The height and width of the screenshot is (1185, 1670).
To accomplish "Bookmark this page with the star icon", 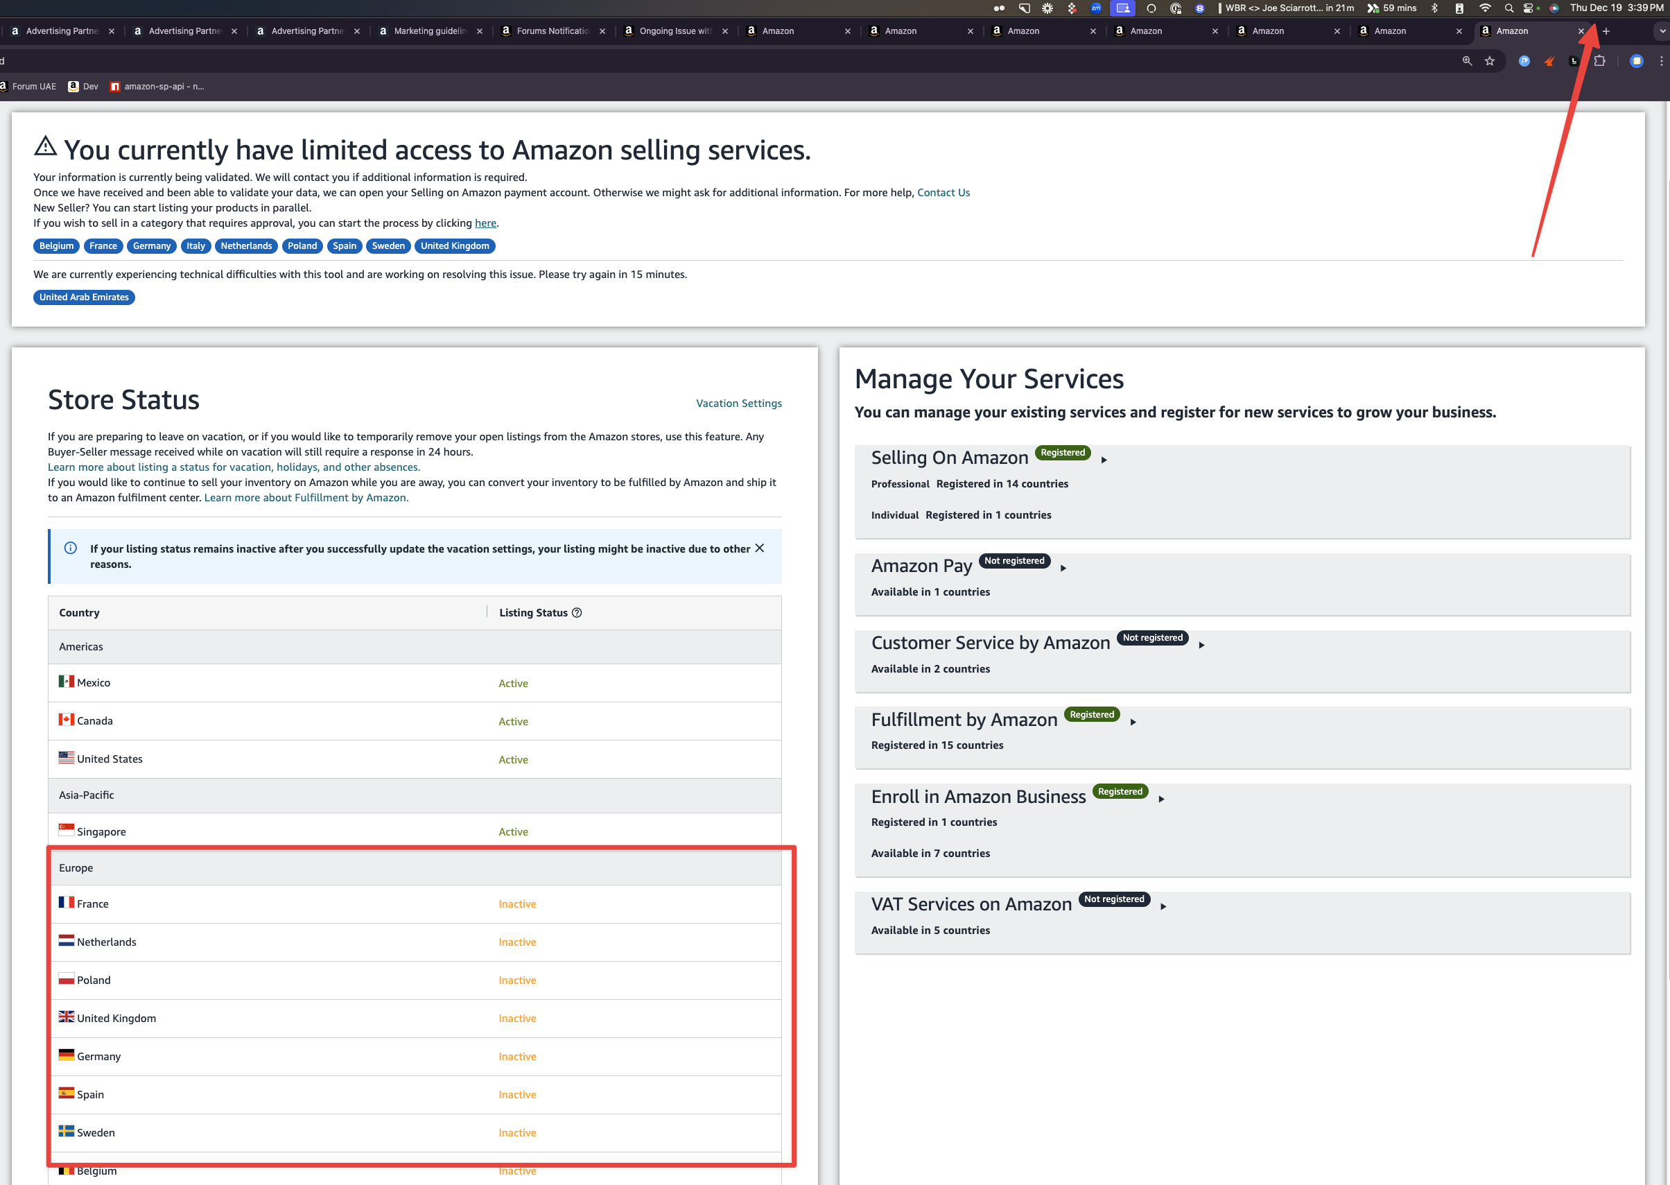I will click(x=1489, y=61).
